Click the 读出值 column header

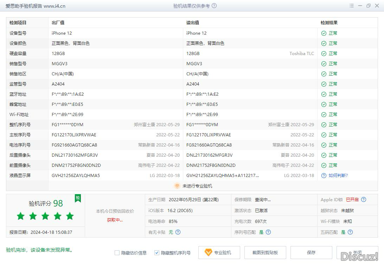coord(193,23)
